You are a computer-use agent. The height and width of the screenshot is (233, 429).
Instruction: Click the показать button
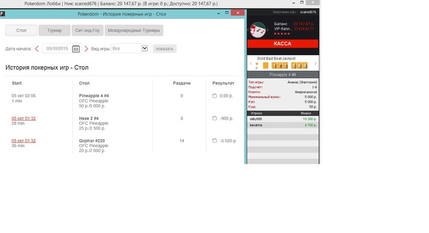pos(164,48)
